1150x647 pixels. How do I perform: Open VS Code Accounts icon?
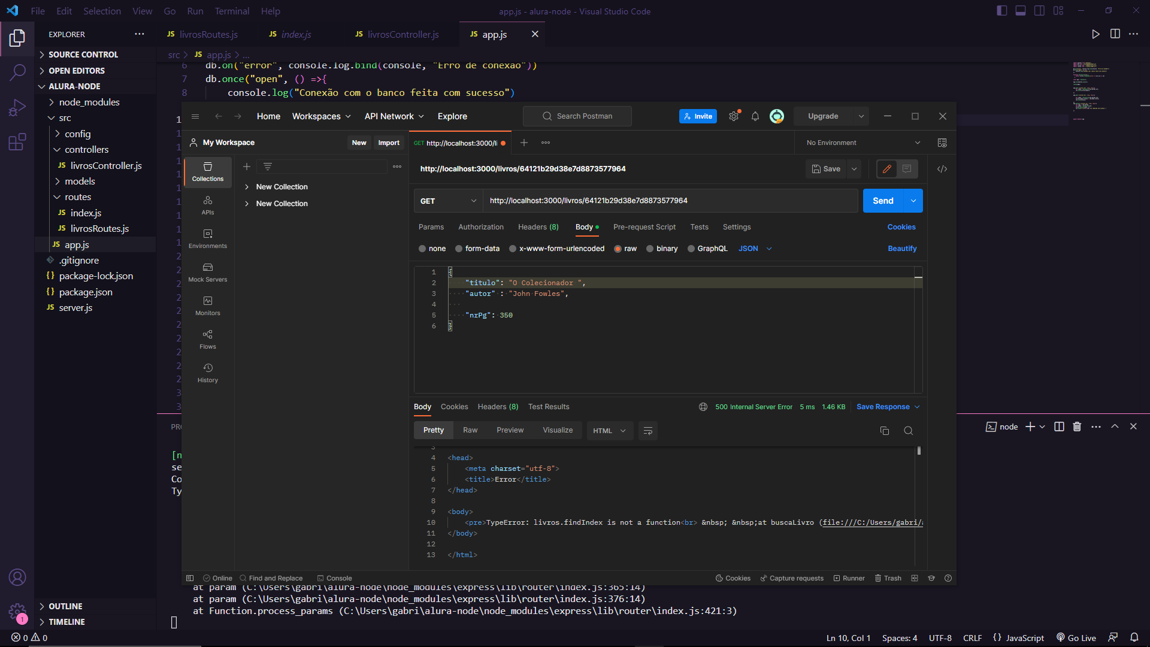[x=17, y=577]
